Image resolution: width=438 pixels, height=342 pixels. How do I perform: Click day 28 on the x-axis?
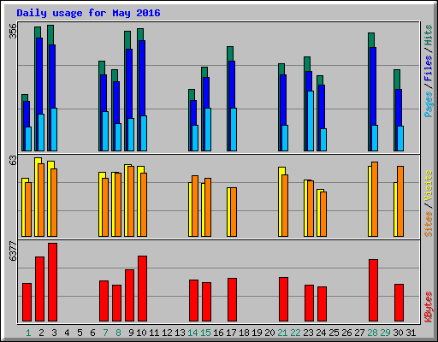point(372,333)
